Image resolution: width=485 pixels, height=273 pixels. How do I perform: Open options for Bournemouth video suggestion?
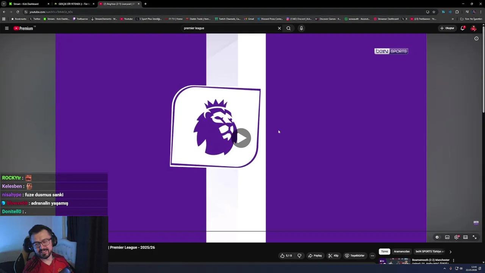click(x=453, y=260)
